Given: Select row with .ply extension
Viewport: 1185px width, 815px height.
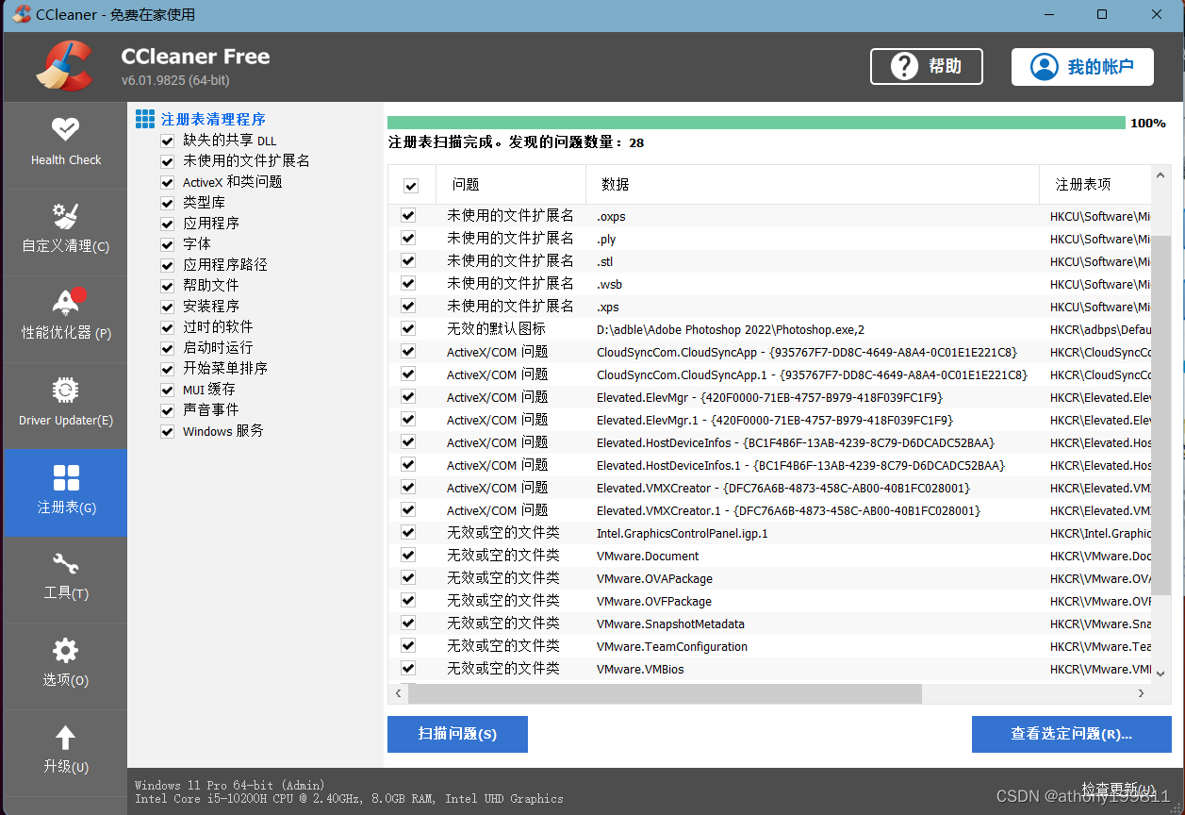Looking at the screenshot, I should [x=769, y=239].
